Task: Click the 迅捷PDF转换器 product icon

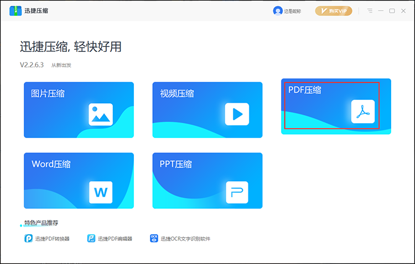Action: tap(29, 239)
